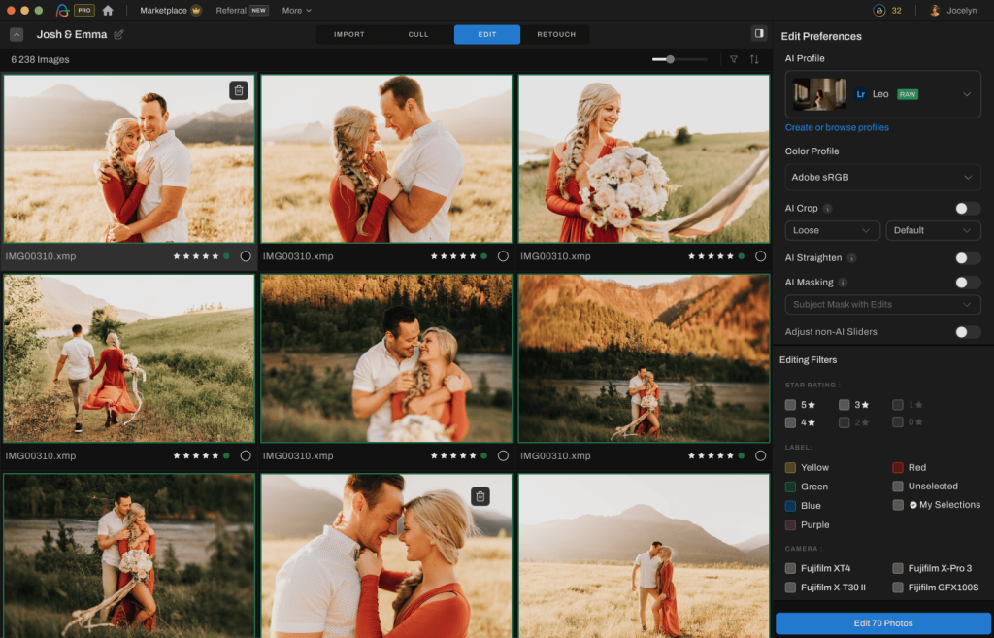Click the home icon in top bar
994x638 pixels.
[108, 11]
